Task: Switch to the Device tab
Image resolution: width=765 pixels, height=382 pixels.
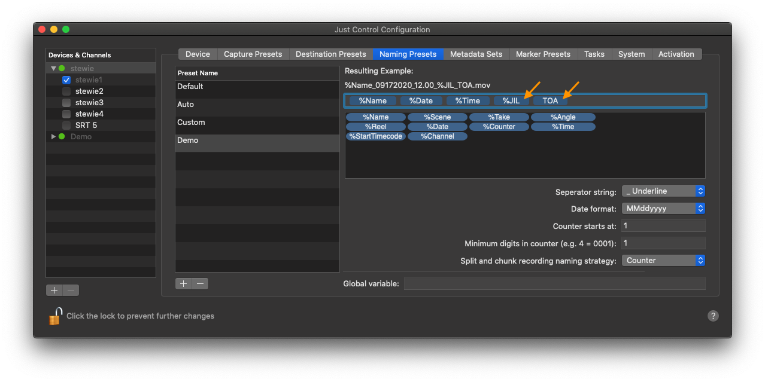Action: [x=198, y=54]
